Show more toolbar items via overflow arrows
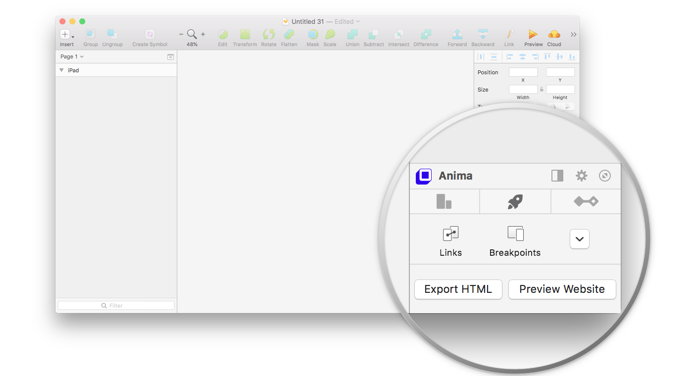 tap(573, 35)
